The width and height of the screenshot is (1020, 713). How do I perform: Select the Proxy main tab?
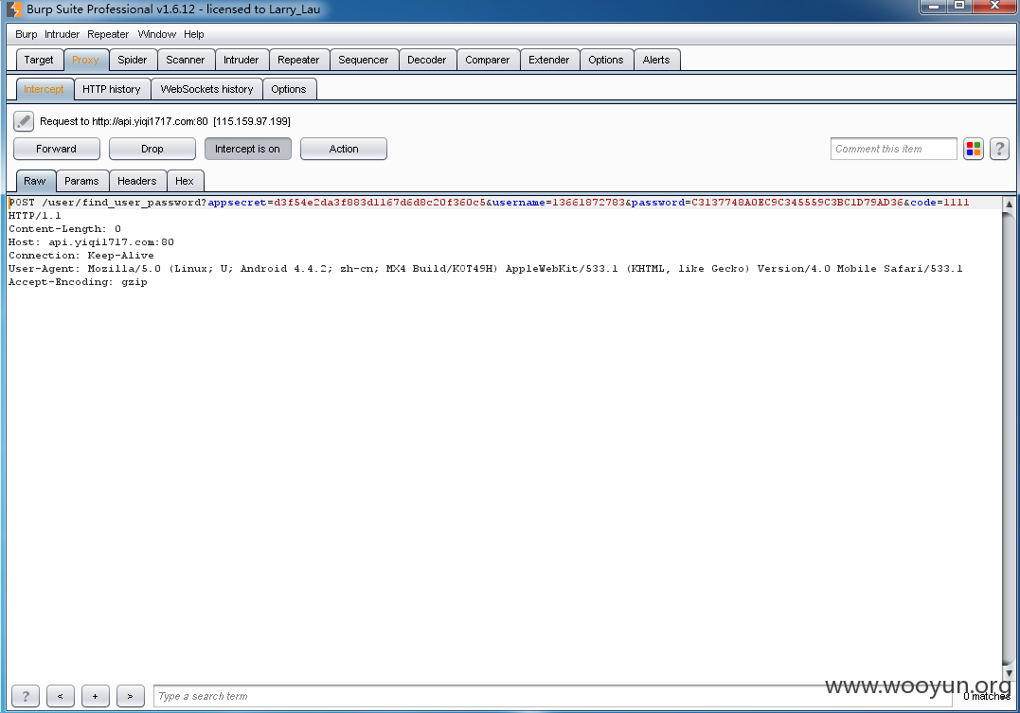coord(86,60)
